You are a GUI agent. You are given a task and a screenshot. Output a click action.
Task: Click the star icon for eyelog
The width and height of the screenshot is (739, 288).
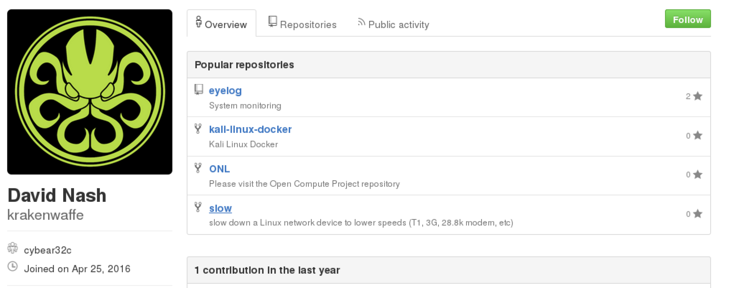697,96
